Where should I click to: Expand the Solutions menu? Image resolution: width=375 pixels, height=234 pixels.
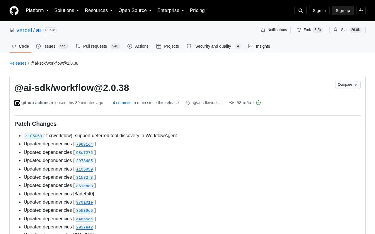[x=67, y=11]
